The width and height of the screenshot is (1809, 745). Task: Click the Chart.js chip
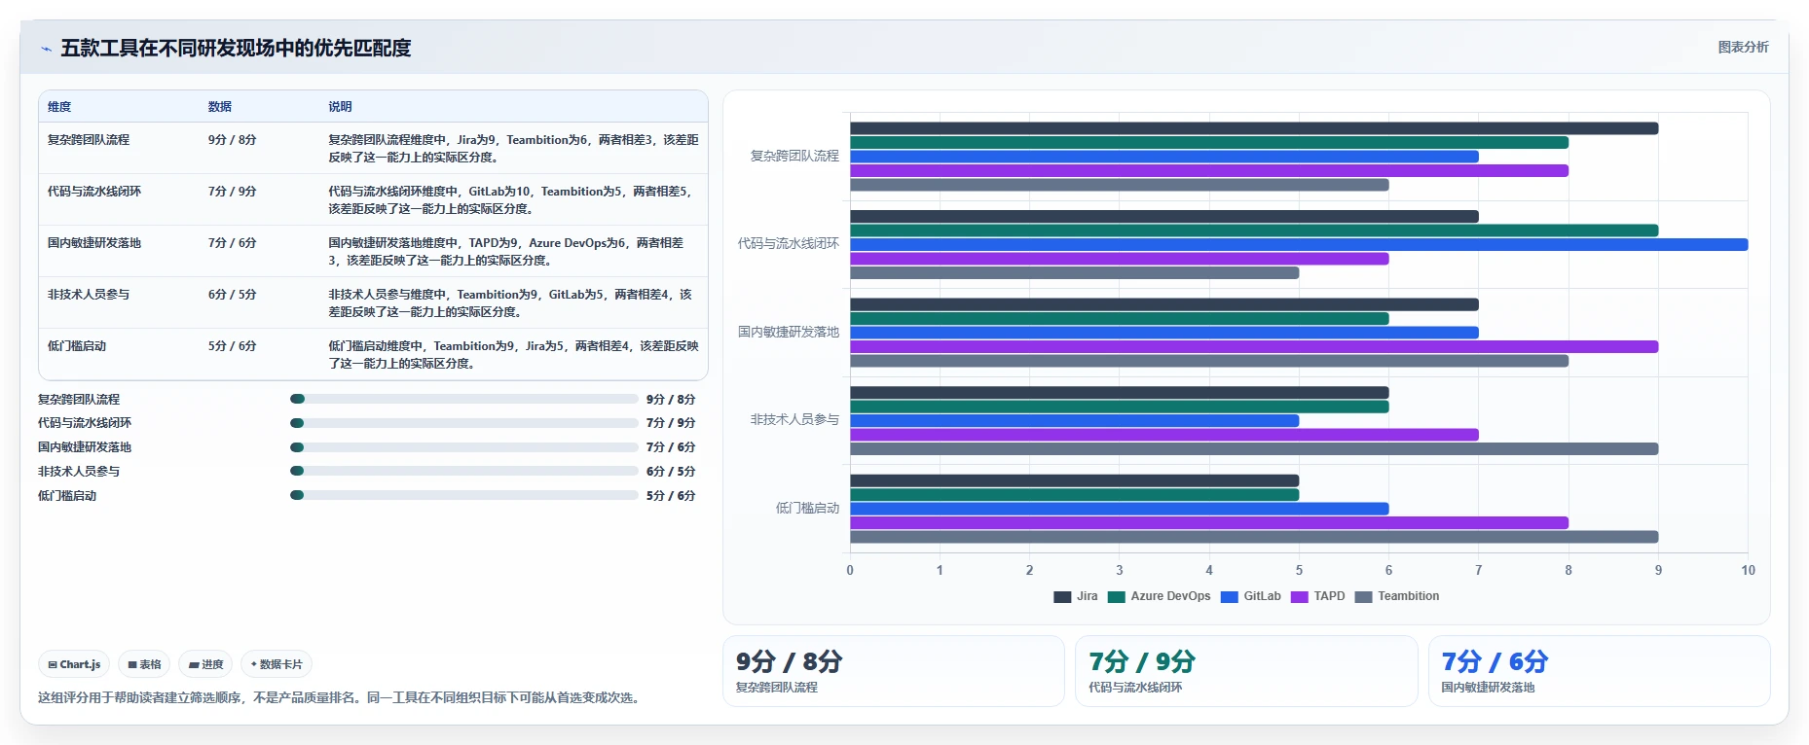coord(74,664)
